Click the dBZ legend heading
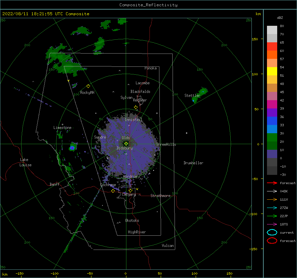297x278 pixels. tap(280, 18)
